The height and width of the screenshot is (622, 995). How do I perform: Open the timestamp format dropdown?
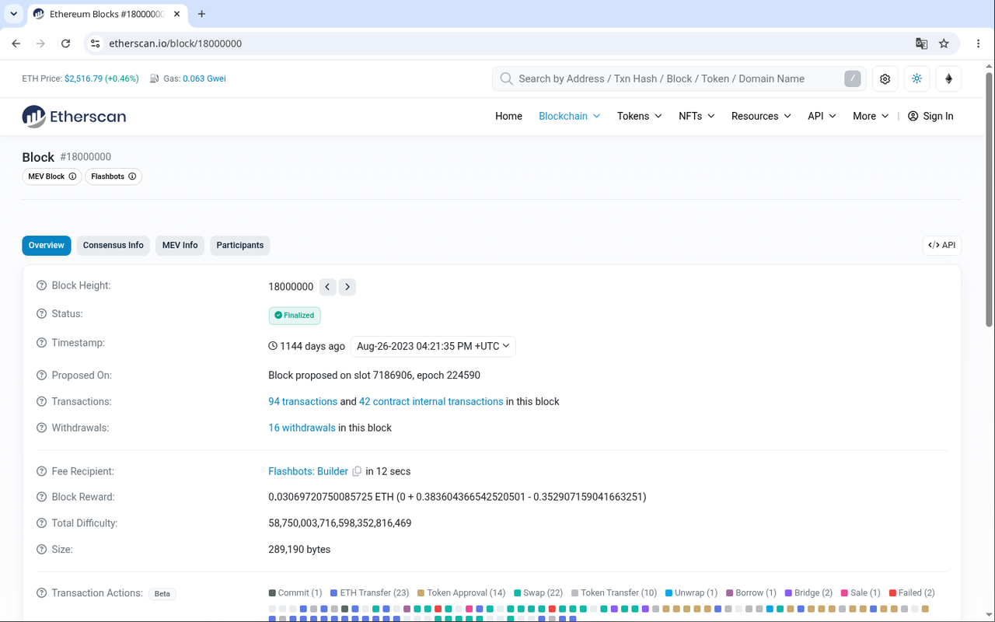[433, 346]
